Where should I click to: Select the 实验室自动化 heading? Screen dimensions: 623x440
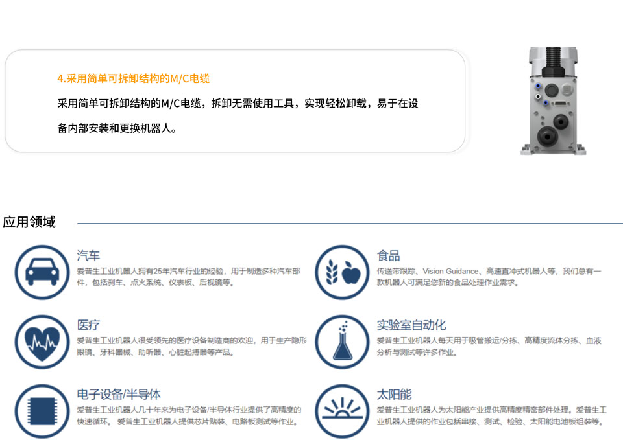click(411, 325)
